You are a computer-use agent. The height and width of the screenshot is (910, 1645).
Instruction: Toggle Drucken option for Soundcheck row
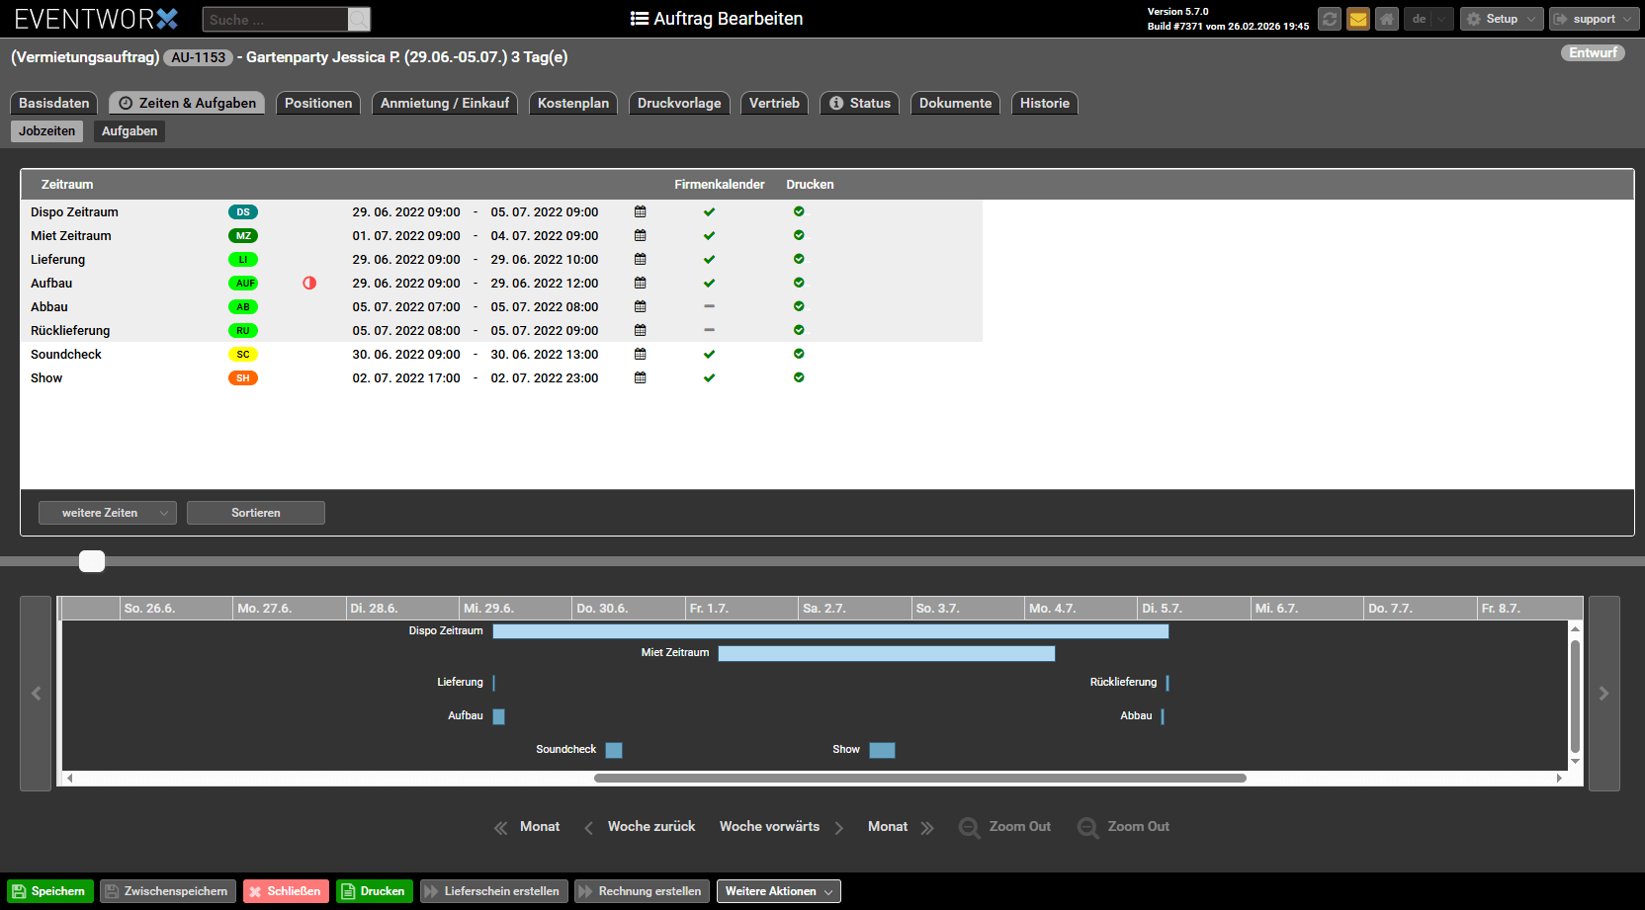pyautogui.click(x=799, y=355)
